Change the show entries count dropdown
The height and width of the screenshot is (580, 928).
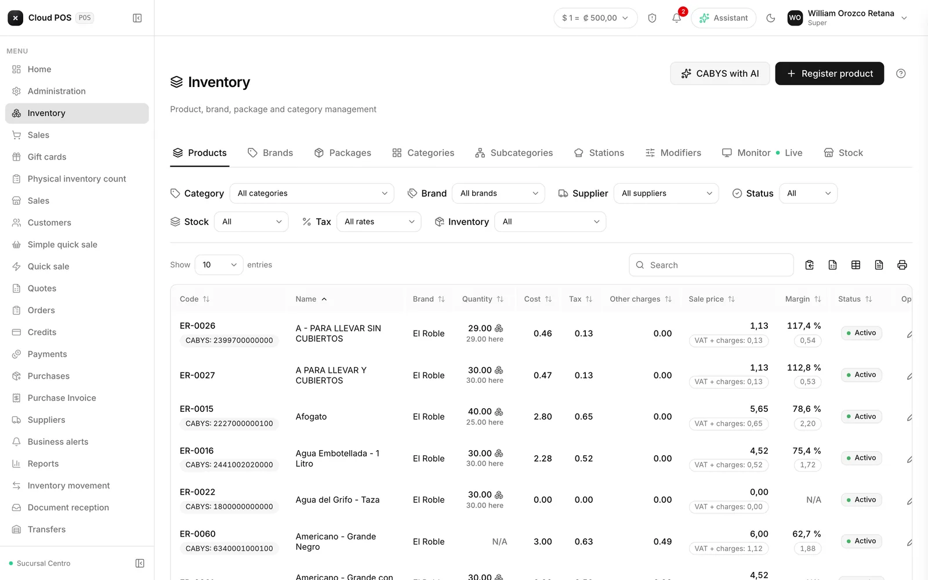(x=219, y=265)
